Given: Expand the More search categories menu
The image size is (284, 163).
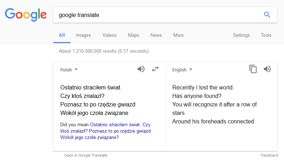Looking at the screenshot, I should pos(178,35).
